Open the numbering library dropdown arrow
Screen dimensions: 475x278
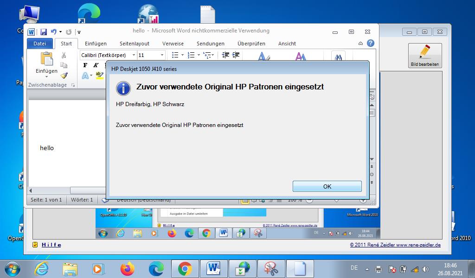point(199,55)
